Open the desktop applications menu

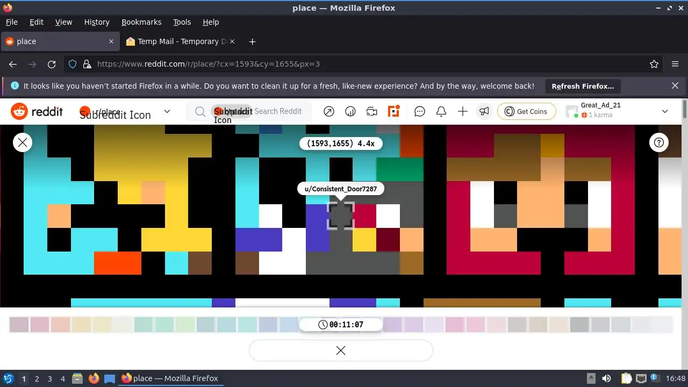pyautogui.click(x=8, y=378)
